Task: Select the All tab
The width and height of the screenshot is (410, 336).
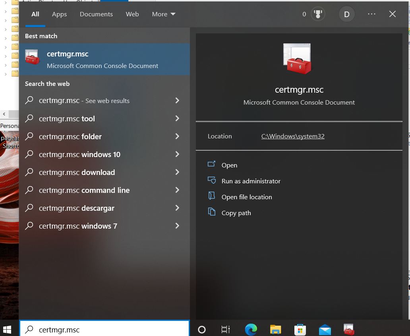Action: click(35, 14)
